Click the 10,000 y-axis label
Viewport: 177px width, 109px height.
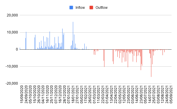click(12, 32)
